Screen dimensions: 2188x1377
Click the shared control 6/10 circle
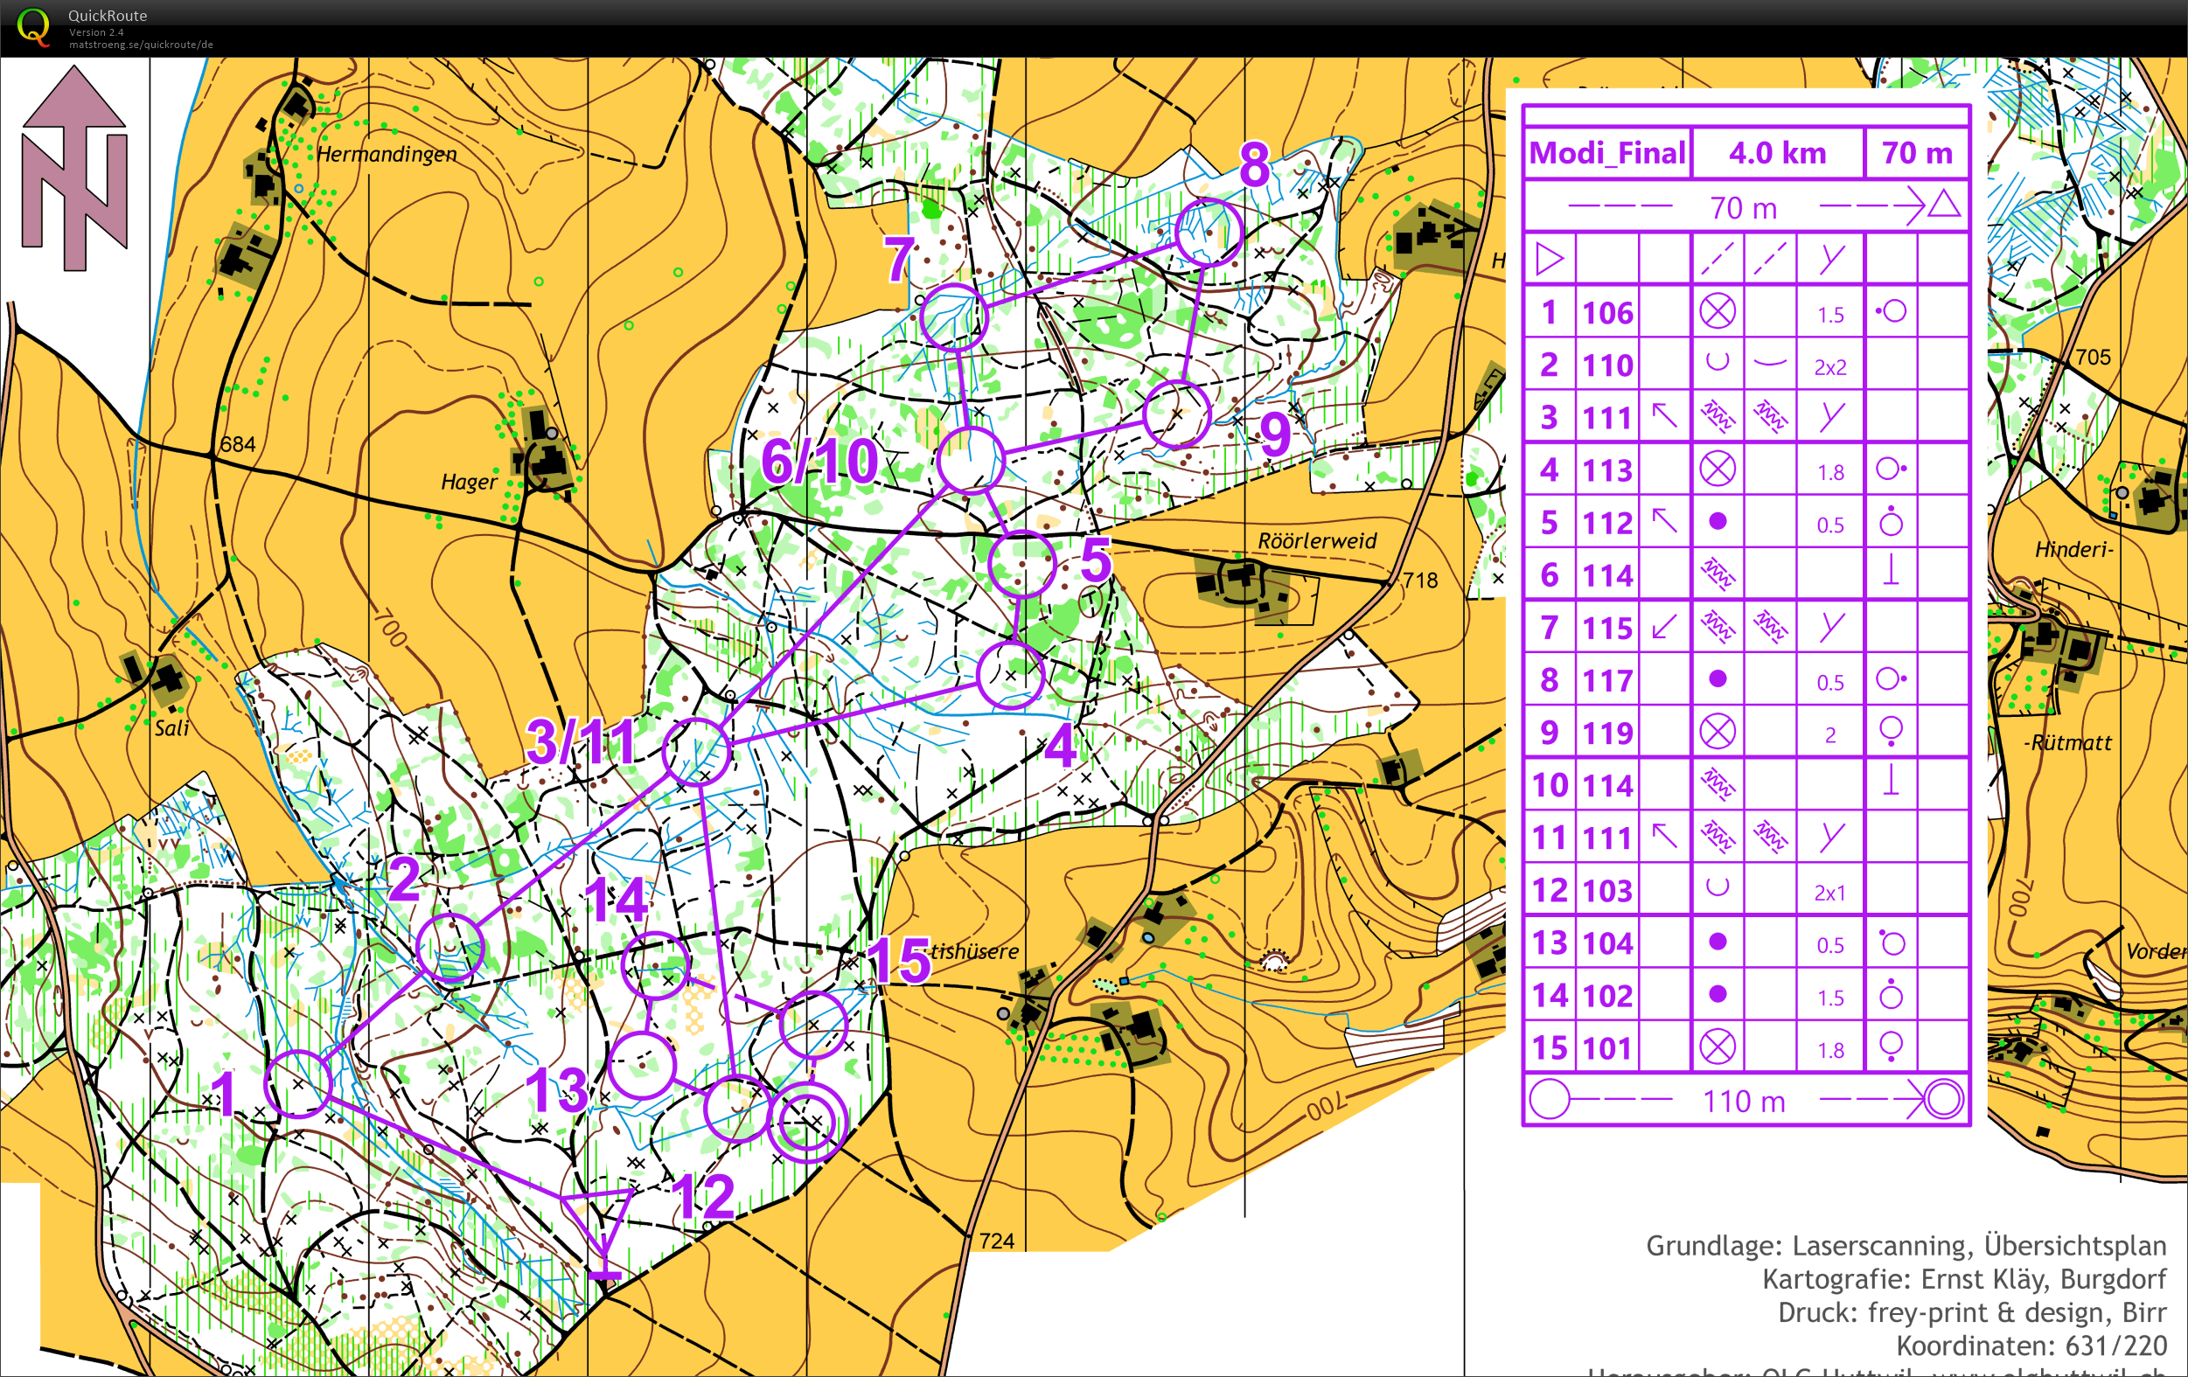pyautogui.click(x=971, y=461)
